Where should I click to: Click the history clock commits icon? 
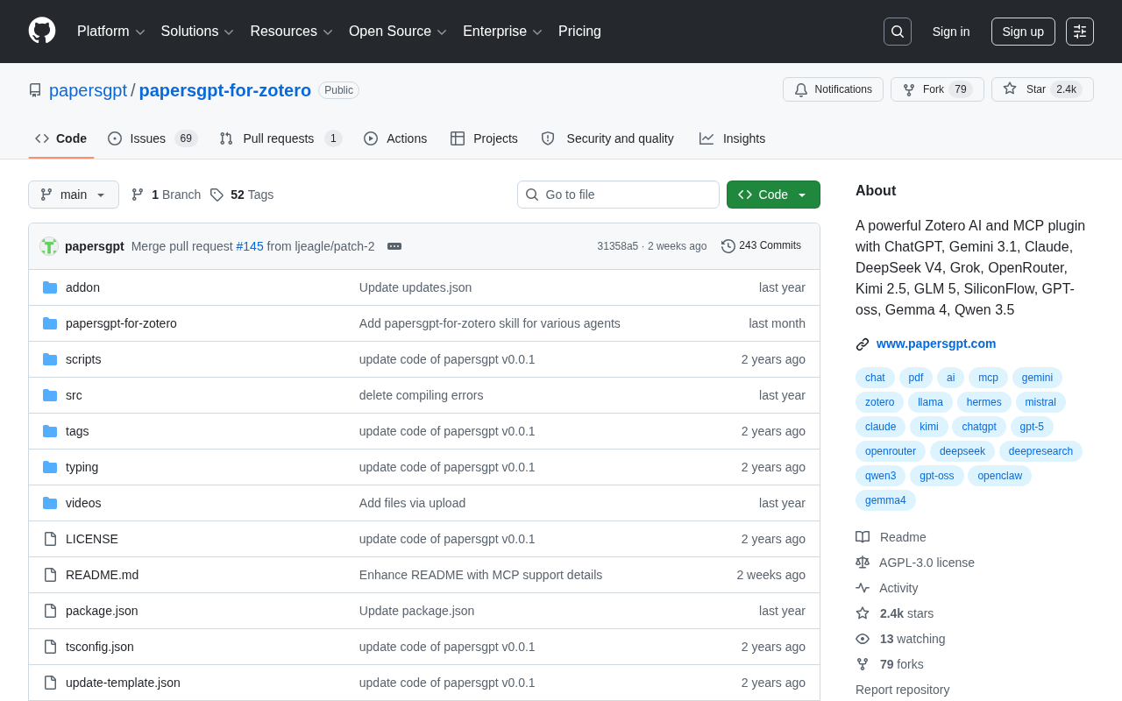728,246
